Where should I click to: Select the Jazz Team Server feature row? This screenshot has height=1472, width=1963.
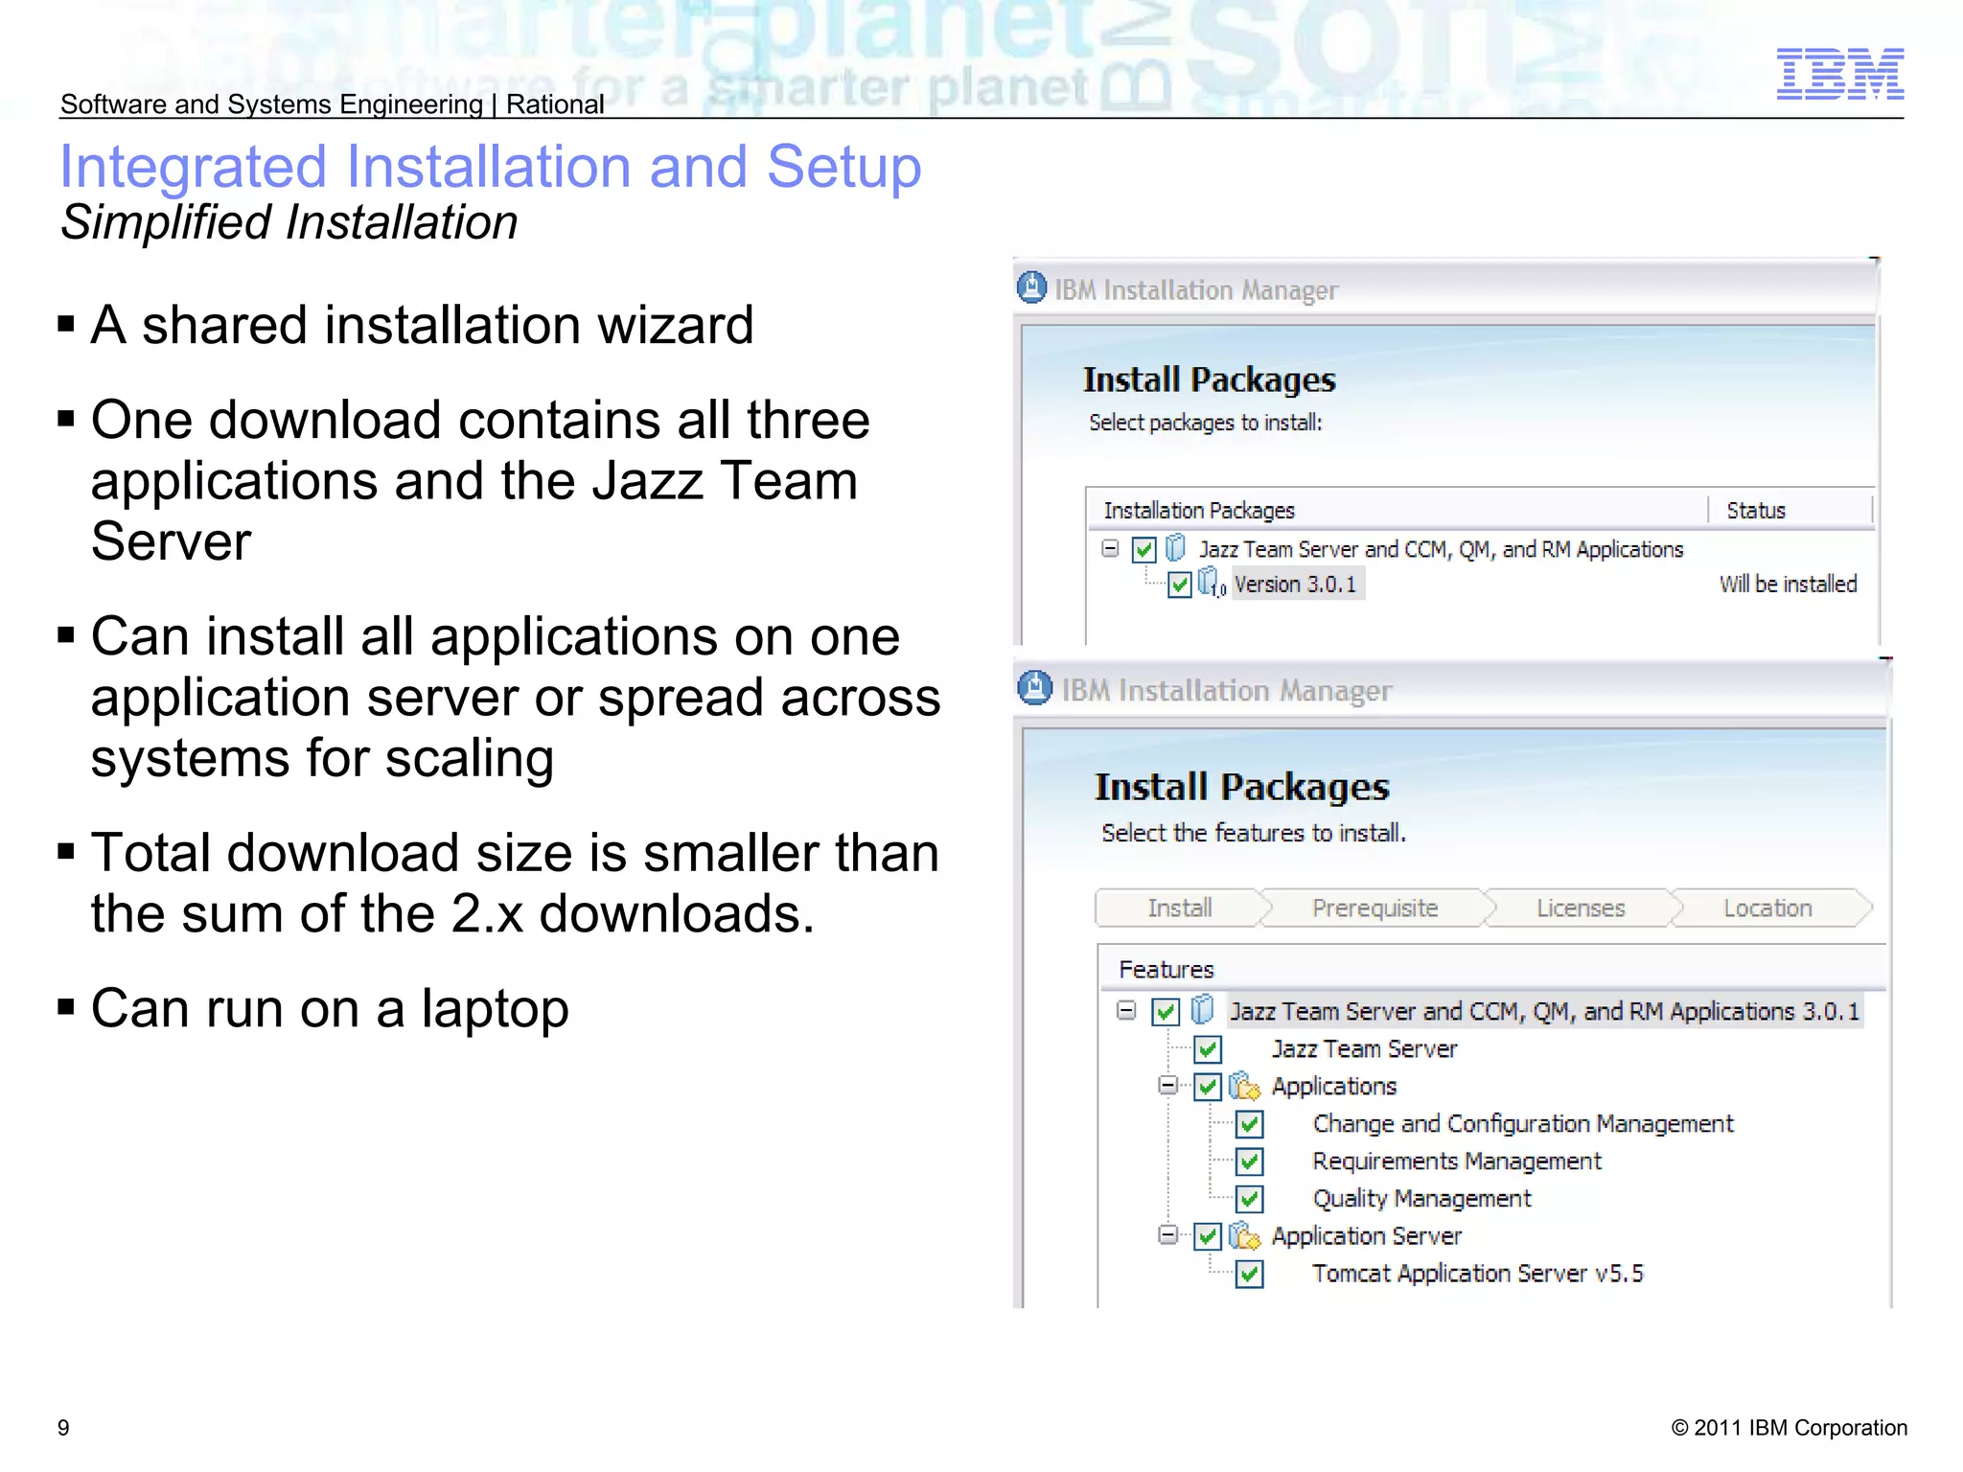(x=1364, y=1049)
